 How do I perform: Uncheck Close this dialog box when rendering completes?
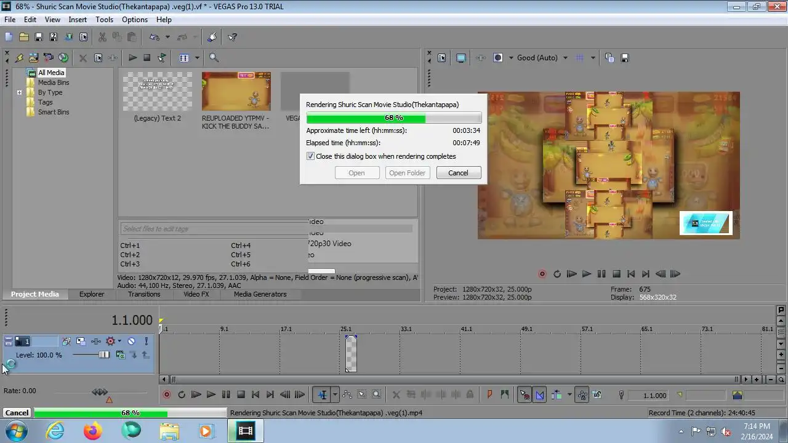pos(310,156)
